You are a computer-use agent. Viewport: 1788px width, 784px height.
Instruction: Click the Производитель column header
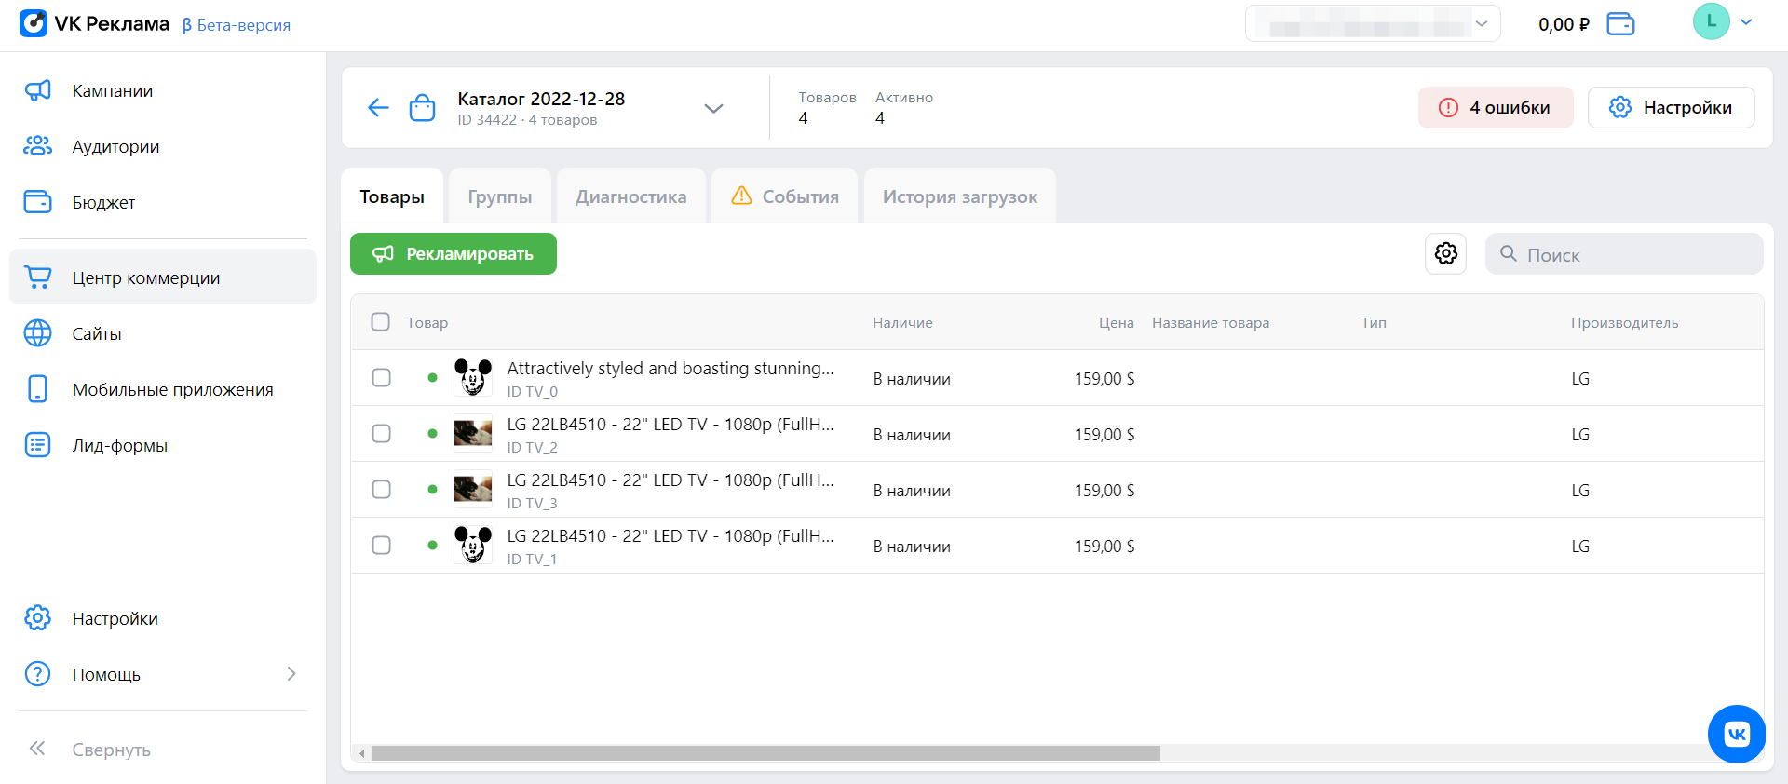pos(1624,322)
